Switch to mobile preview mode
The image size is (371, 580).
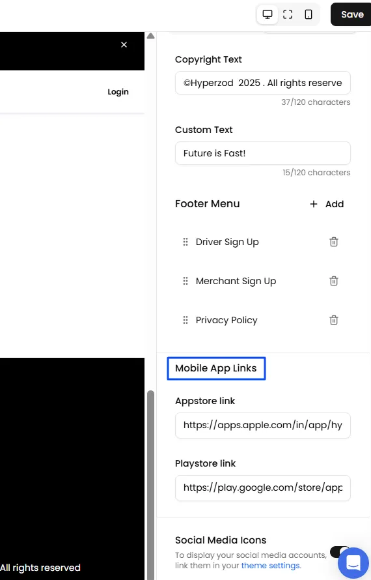308,14
